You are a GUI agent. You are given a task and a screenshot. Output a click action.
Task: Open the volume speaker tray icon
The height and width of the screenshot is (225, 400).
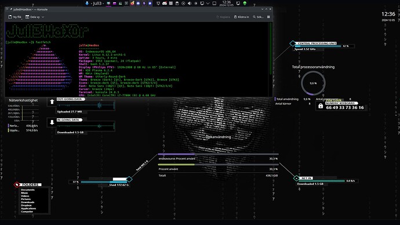190,3
